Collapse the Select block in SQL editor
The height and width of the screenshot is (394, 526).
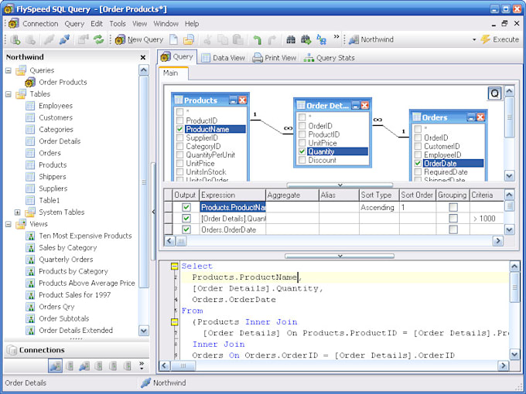click(175, 267)
